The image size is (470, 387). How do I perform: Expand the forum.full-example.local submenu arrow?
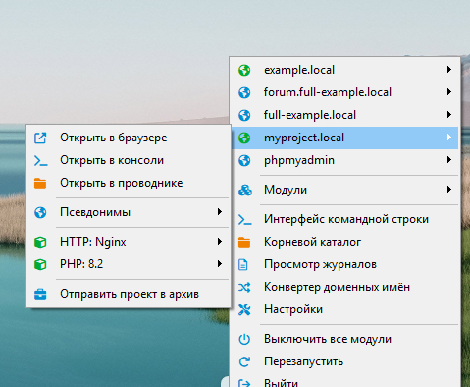click(449, 92)
